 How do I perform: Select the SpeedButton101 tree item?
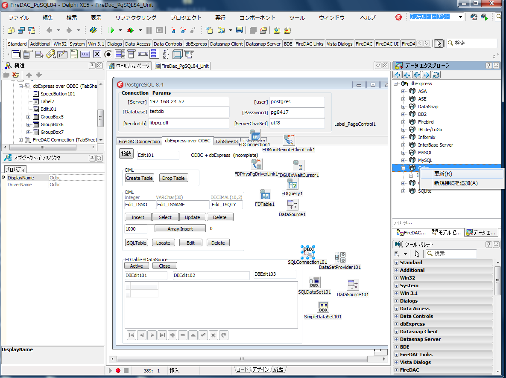pyautogui.click(x=58, y=94)
